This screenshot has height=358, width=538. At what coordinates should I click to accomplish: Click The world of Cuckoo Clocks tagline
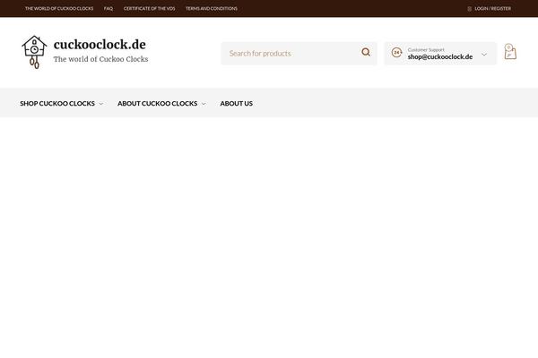click(100, 59)
